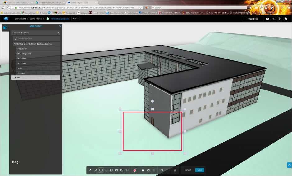Open the V.1 version dropdown
Screen dimensions: 292x176
pos(75,19)
